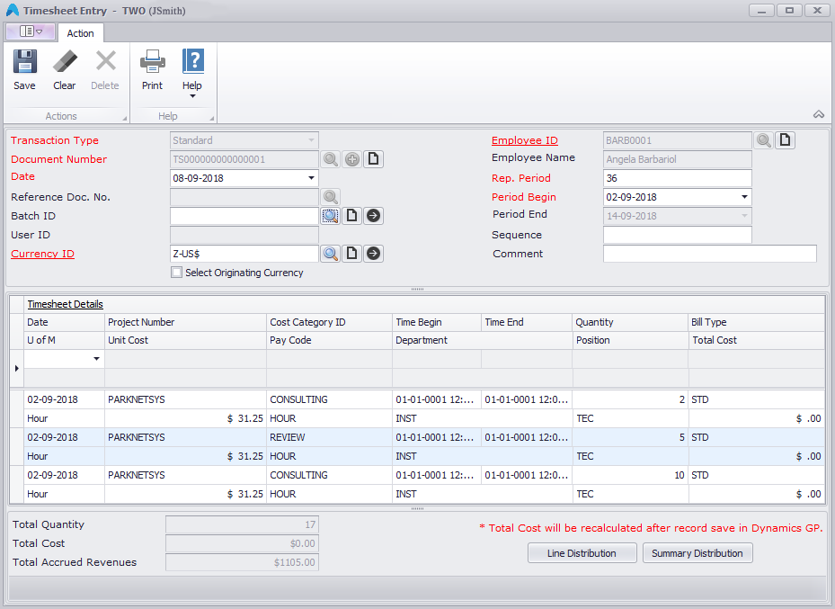Click the Unit Cost column header

[185, 340]
